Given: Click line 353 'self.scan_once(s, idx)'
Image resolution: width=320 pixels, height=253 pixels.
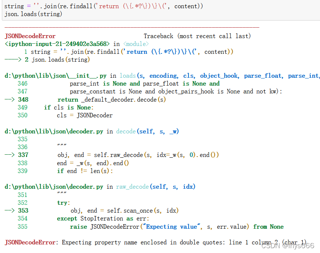Looking at the screenshot, I should pyautogui.click(x=125, y=210).
